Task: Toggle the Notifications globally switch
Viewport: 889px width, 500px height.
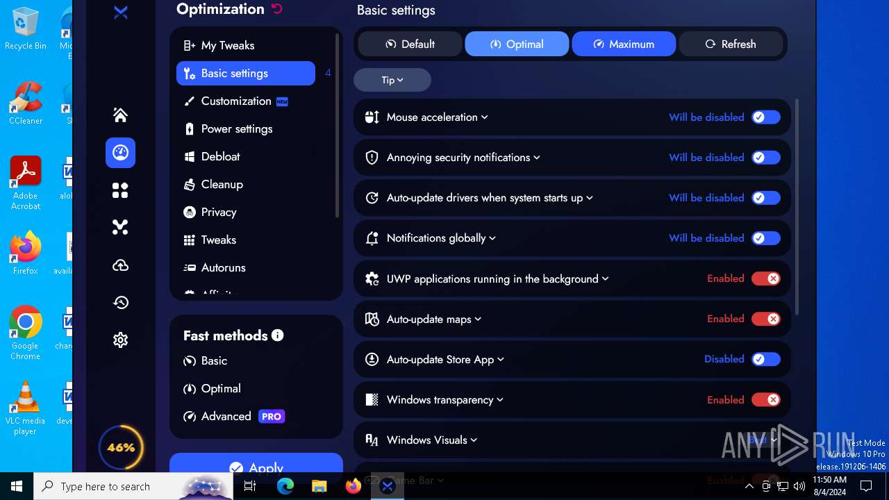Action: pyautogui.click(x=766, y=238)
